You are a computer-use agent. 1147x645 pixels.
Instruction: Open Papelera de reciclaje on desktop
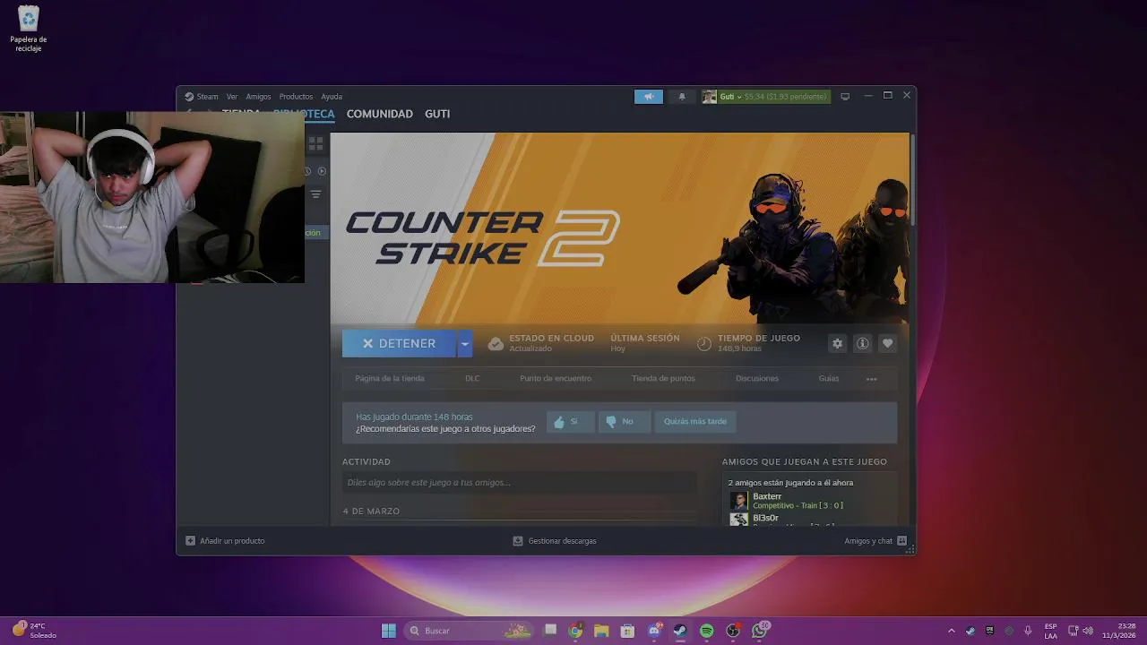[x=29, y=28]
